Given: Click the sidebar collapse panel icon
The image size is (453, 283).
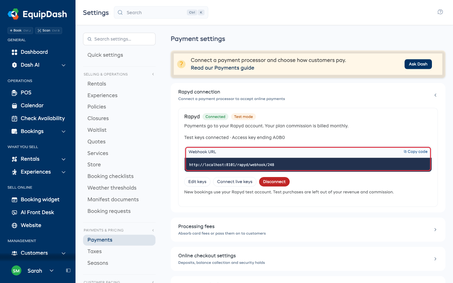Looking at the screenshot, I should tap(68, 270).
